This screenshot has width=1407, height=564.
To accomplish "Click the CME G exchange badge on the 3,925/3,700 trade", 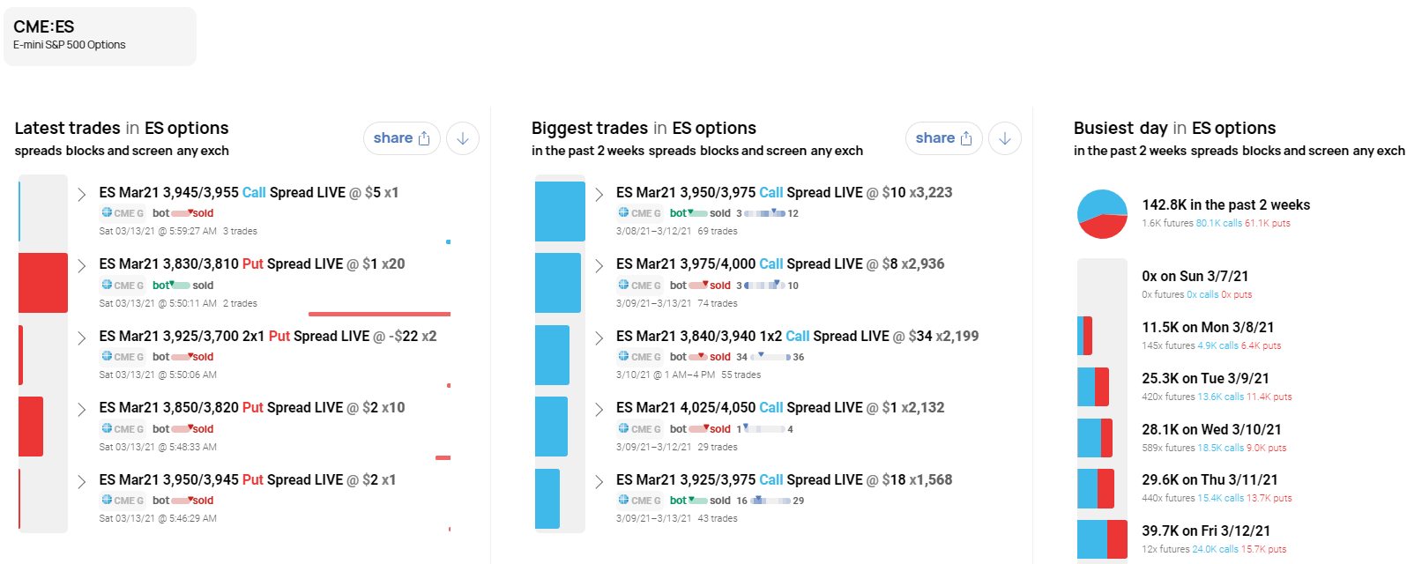I will click(x=123, y=357).
